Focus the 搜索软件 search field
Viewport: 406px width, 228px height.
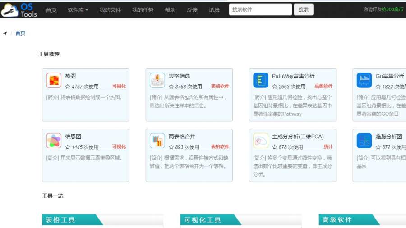click(260, 9)
